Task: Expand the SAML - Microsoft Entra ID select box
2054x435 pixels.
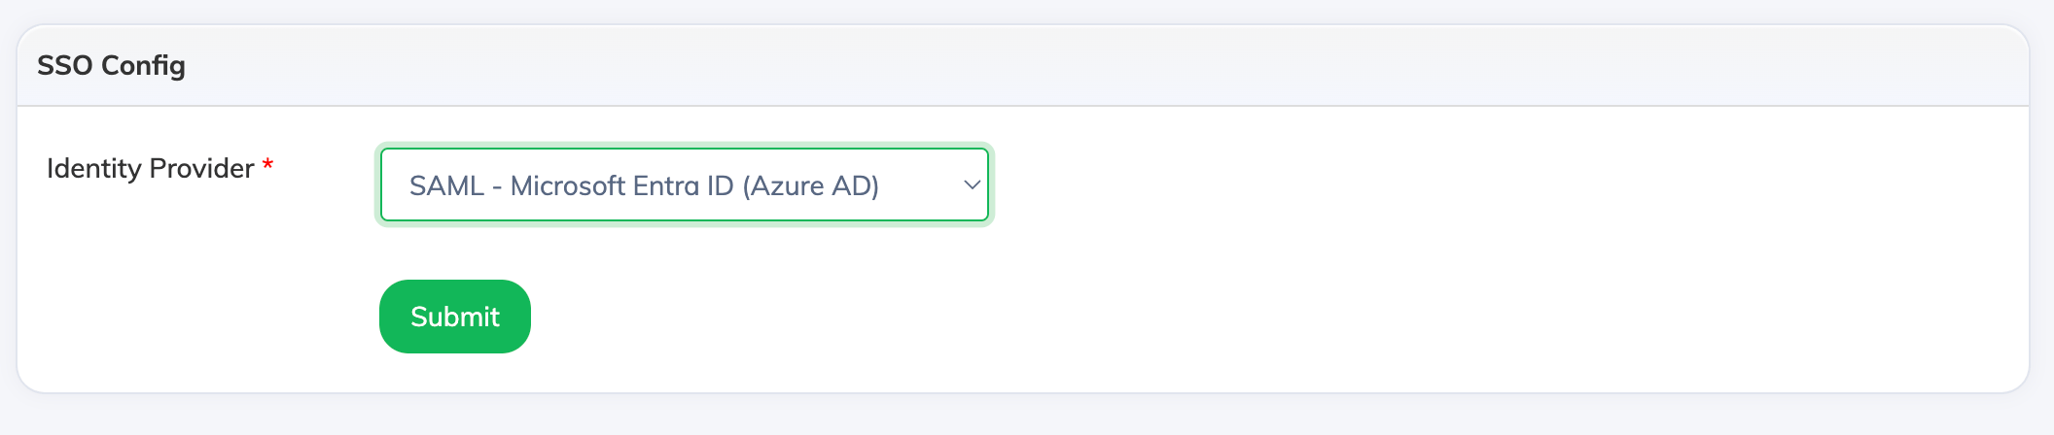Action: tap(684, 185)
